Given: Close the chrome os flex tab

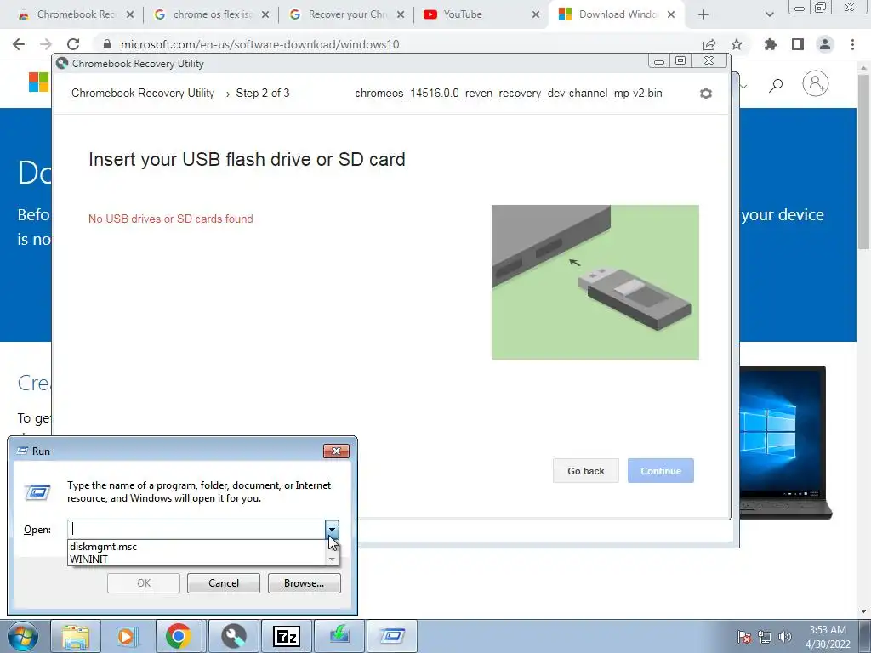Looking at the screenshot, I should coord(265,14).
